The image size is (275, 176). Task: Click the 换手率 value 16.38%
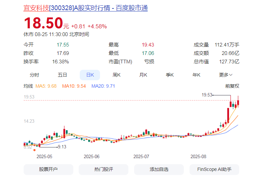tap(60, 62)
